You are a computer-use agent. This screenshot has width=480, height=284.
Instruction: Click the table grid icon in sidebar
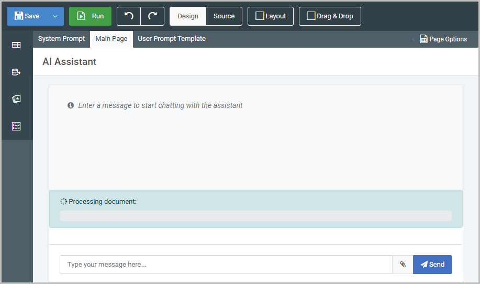pos(16,45)
